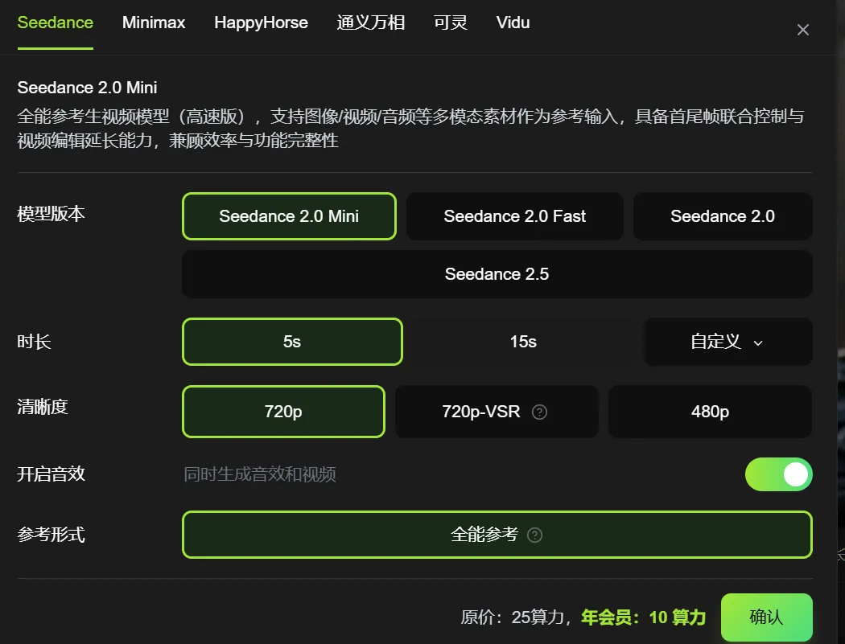Switch to the 通义万相 tab
This screenshot has height=644, width=845.
[371, 23]
